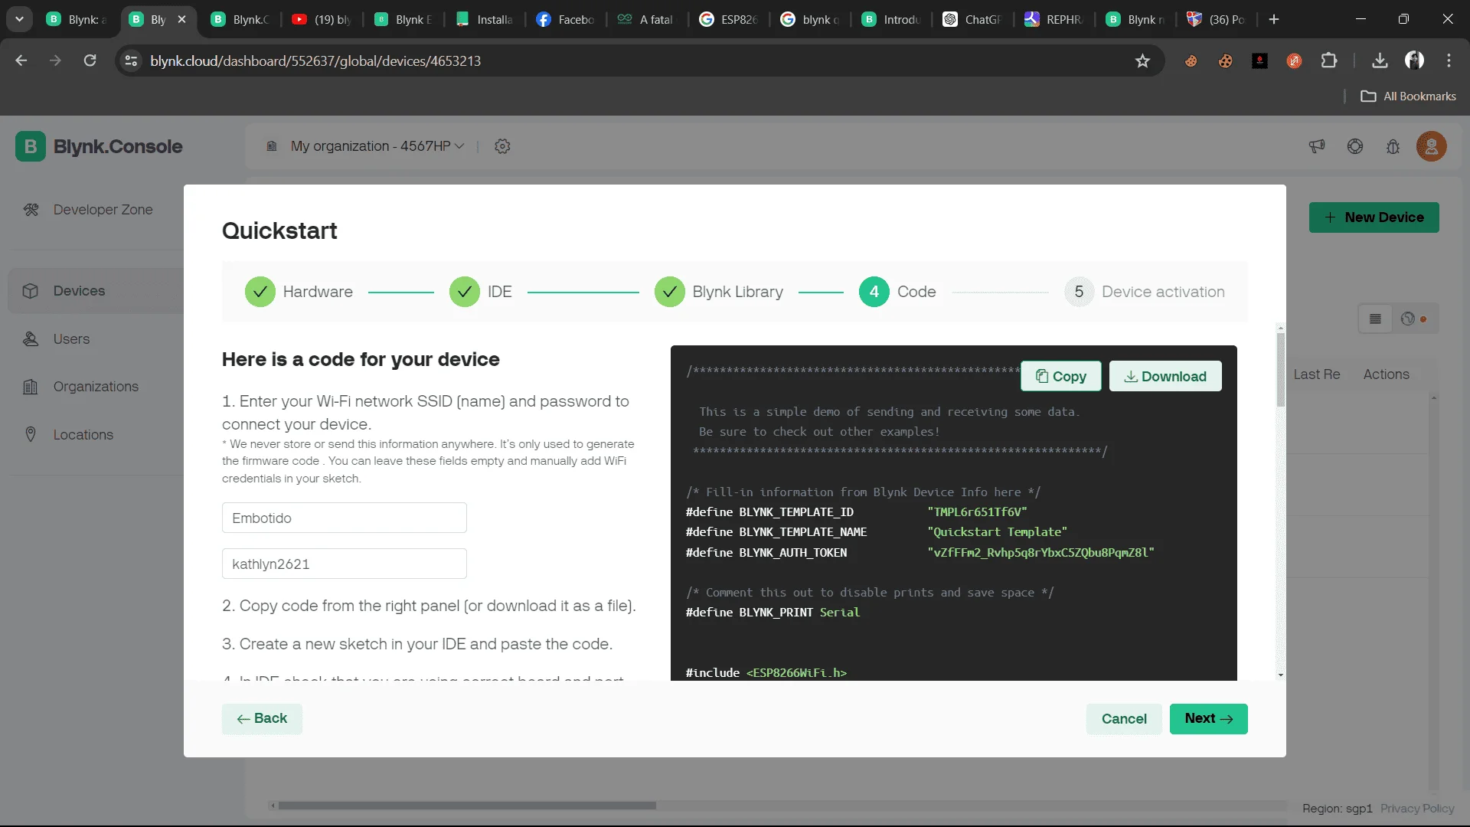
Task: Open organization settings gear icon
Action: pos(502,146)
